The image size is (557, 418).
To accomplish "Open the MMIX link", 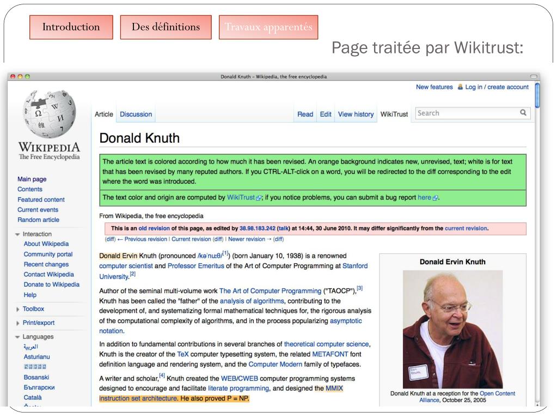I will pyautogui.click(x=334, y=389).
